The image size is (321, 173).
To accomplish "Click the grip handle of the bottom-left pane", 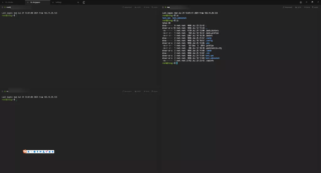I will pos(3,91).
